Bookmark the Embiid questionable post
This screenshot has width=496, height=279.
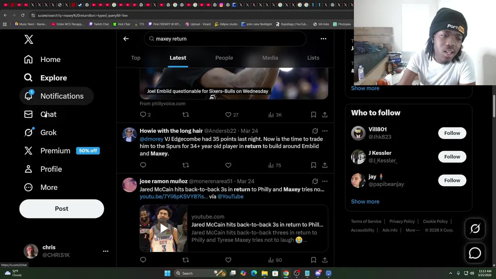[313, 115]
